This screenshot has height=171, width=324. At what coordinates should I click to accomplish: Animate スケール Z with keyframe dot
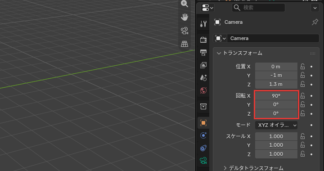(311, 154)
